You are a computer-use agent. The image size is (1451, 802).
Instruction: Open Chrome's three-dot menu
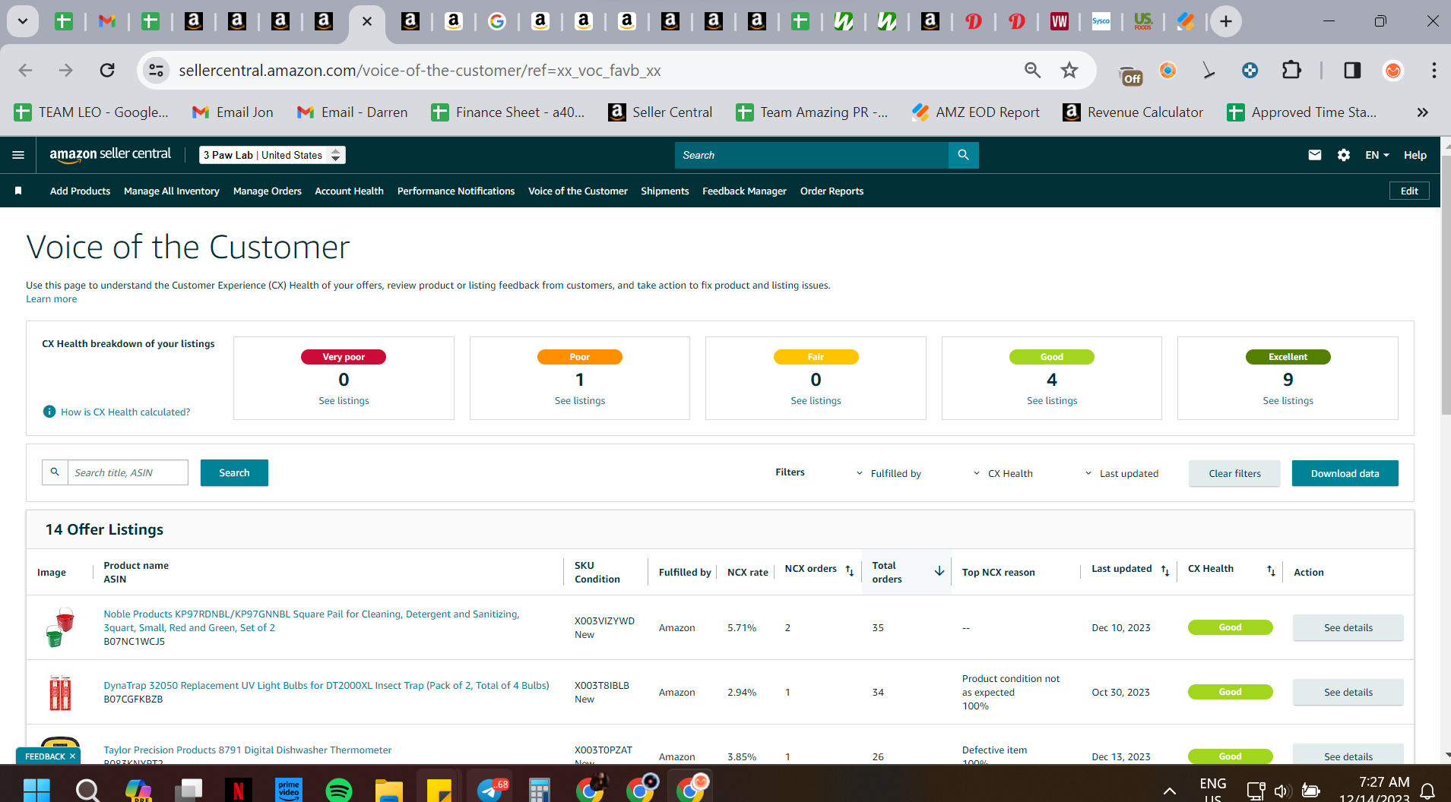[1434, 71]
